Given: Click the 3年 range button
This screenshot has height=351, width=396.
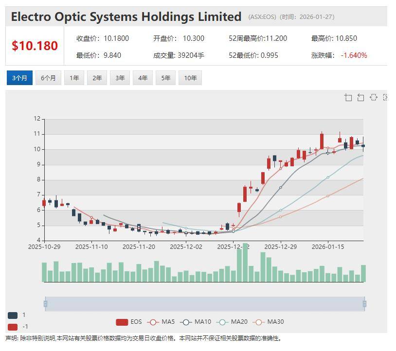Looking at the screenshot, I should click(120, 78).
